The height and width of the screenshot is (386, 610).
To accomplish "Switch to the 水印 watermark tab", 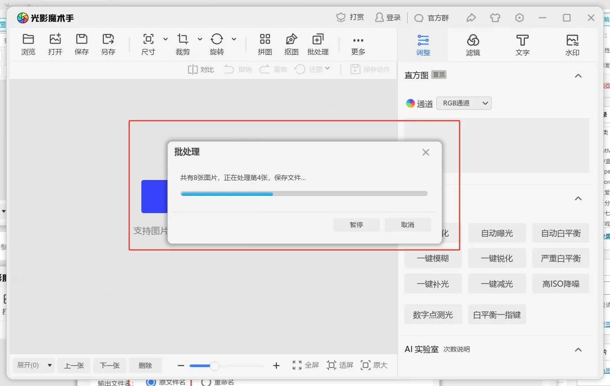I will point(572,45).
